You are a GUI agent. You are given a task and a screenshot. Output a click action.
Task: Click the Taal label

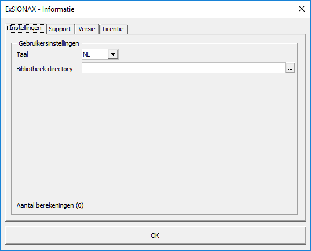[x=22, y=54]
